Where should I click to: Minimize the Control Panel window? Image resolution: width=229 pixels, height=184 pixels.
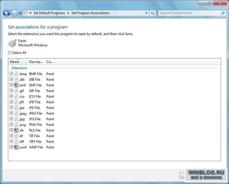202,3
